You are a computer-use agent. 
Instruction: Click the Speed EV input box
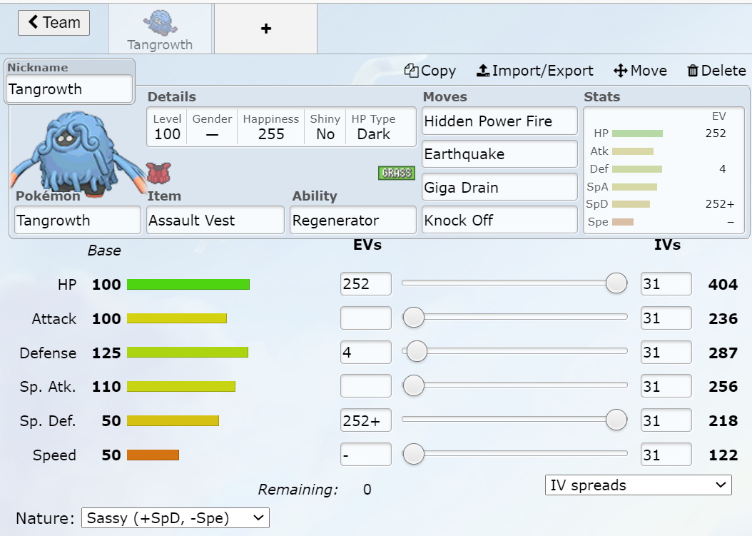coord(366,455)
